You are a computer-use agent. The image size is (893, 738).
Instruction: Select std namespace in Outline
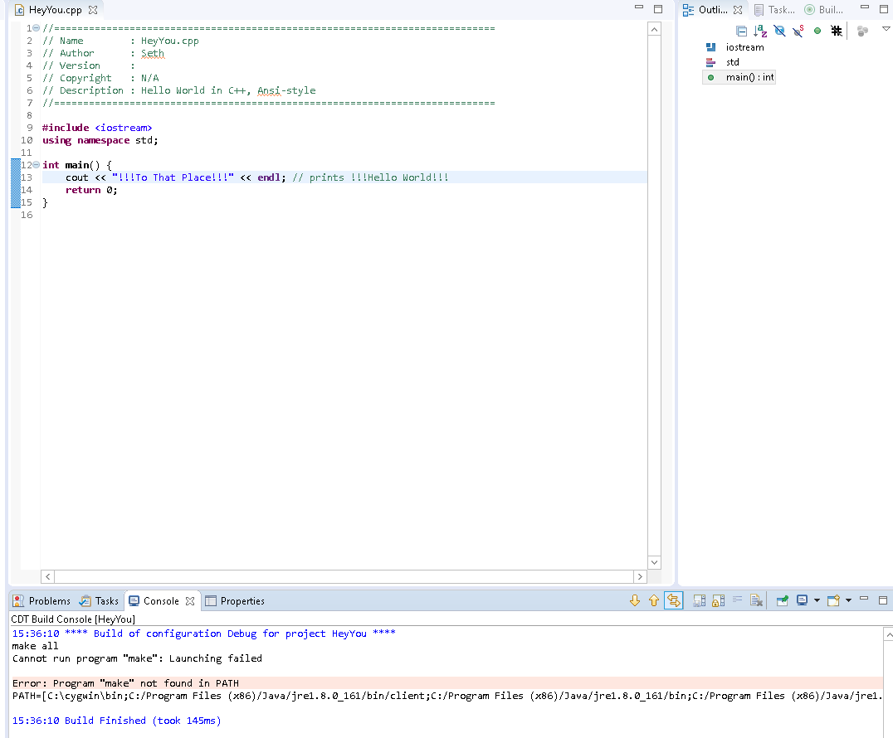click(x=732, y=62)
